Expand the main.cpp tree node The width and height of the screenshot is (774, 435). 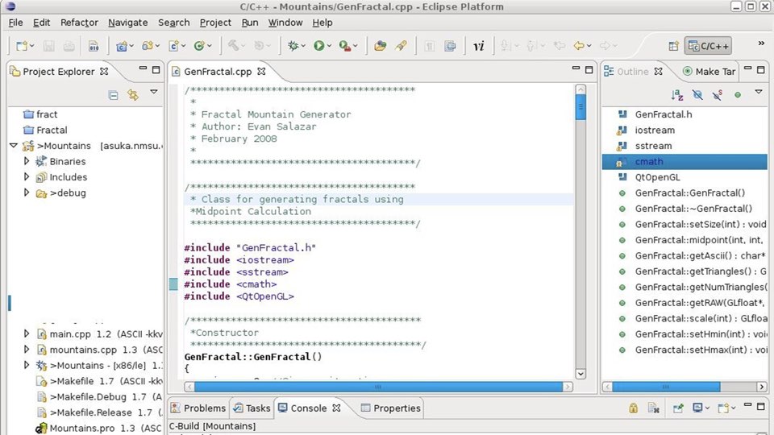(x=27, y=333)
